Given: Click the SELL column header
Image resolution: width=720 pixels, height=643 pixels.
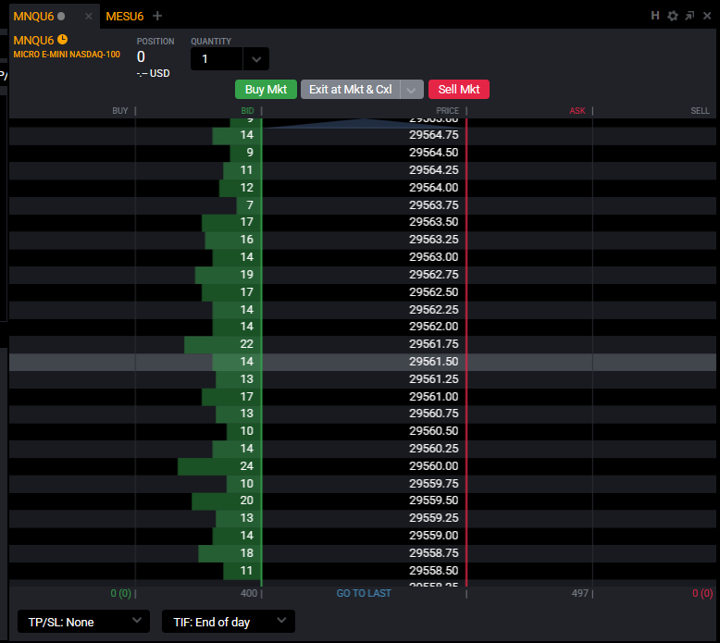Looking at the screenshot, I should pyautogui.click(x=700, y=111).
